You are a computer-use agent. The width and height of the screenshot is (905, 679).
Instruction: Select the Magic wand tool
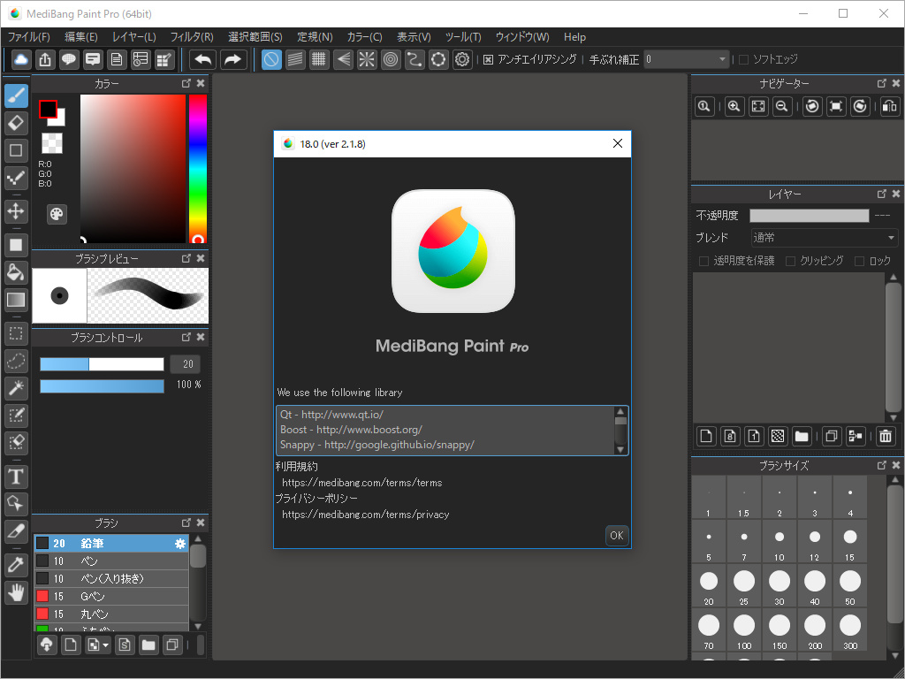16,389
